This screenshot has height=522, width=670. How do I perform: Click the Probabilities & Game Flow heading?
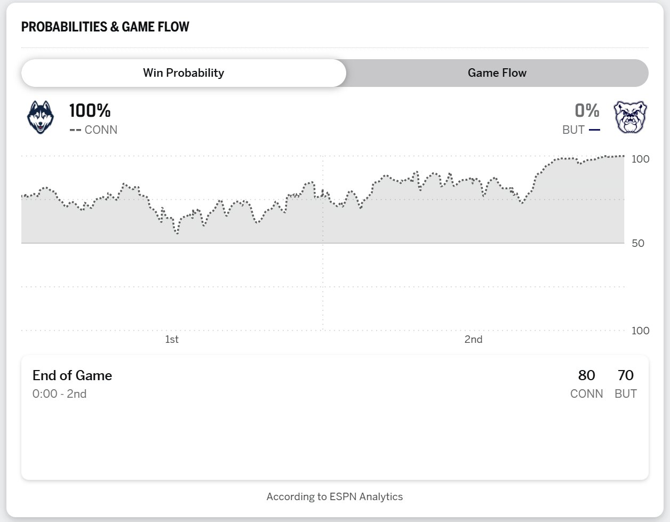(x=105, y=27)
